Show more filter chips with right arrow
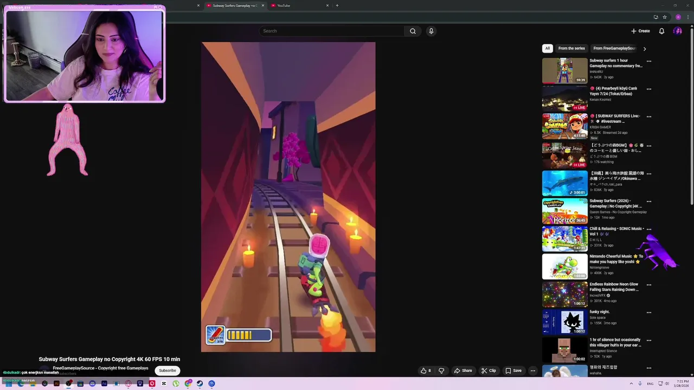Image resolution: width=694 pixels, height=390 pixels. [x=645, y=49]
